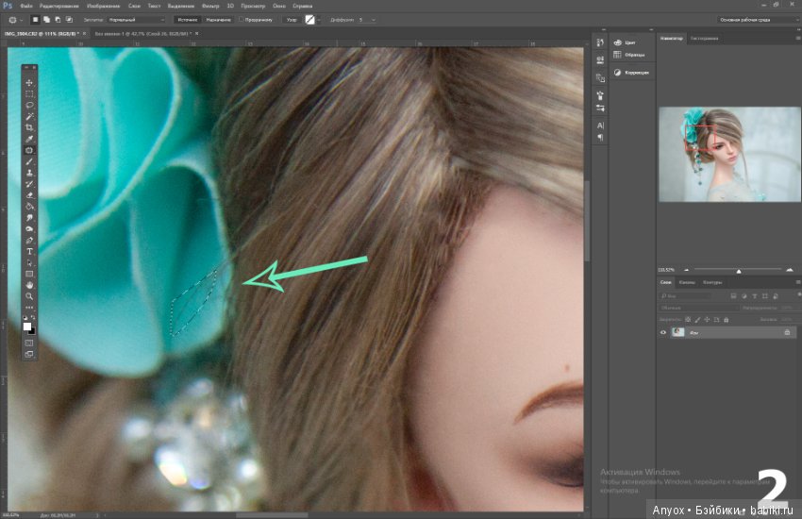This screenshot has height=519, width=802.
Task: Open the Образцы panel
Action: (x=629, y=55)
